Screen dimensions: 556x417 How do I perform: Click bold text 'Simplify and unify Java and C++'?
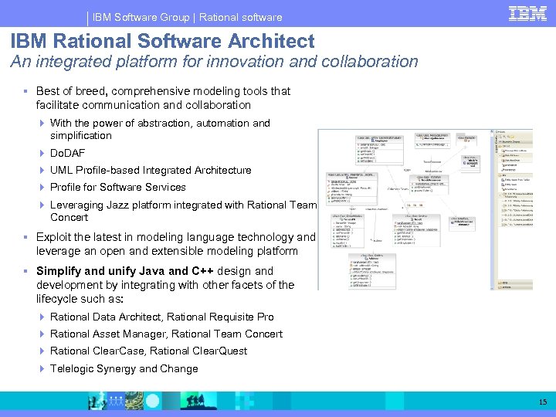[x=125, y=271]
